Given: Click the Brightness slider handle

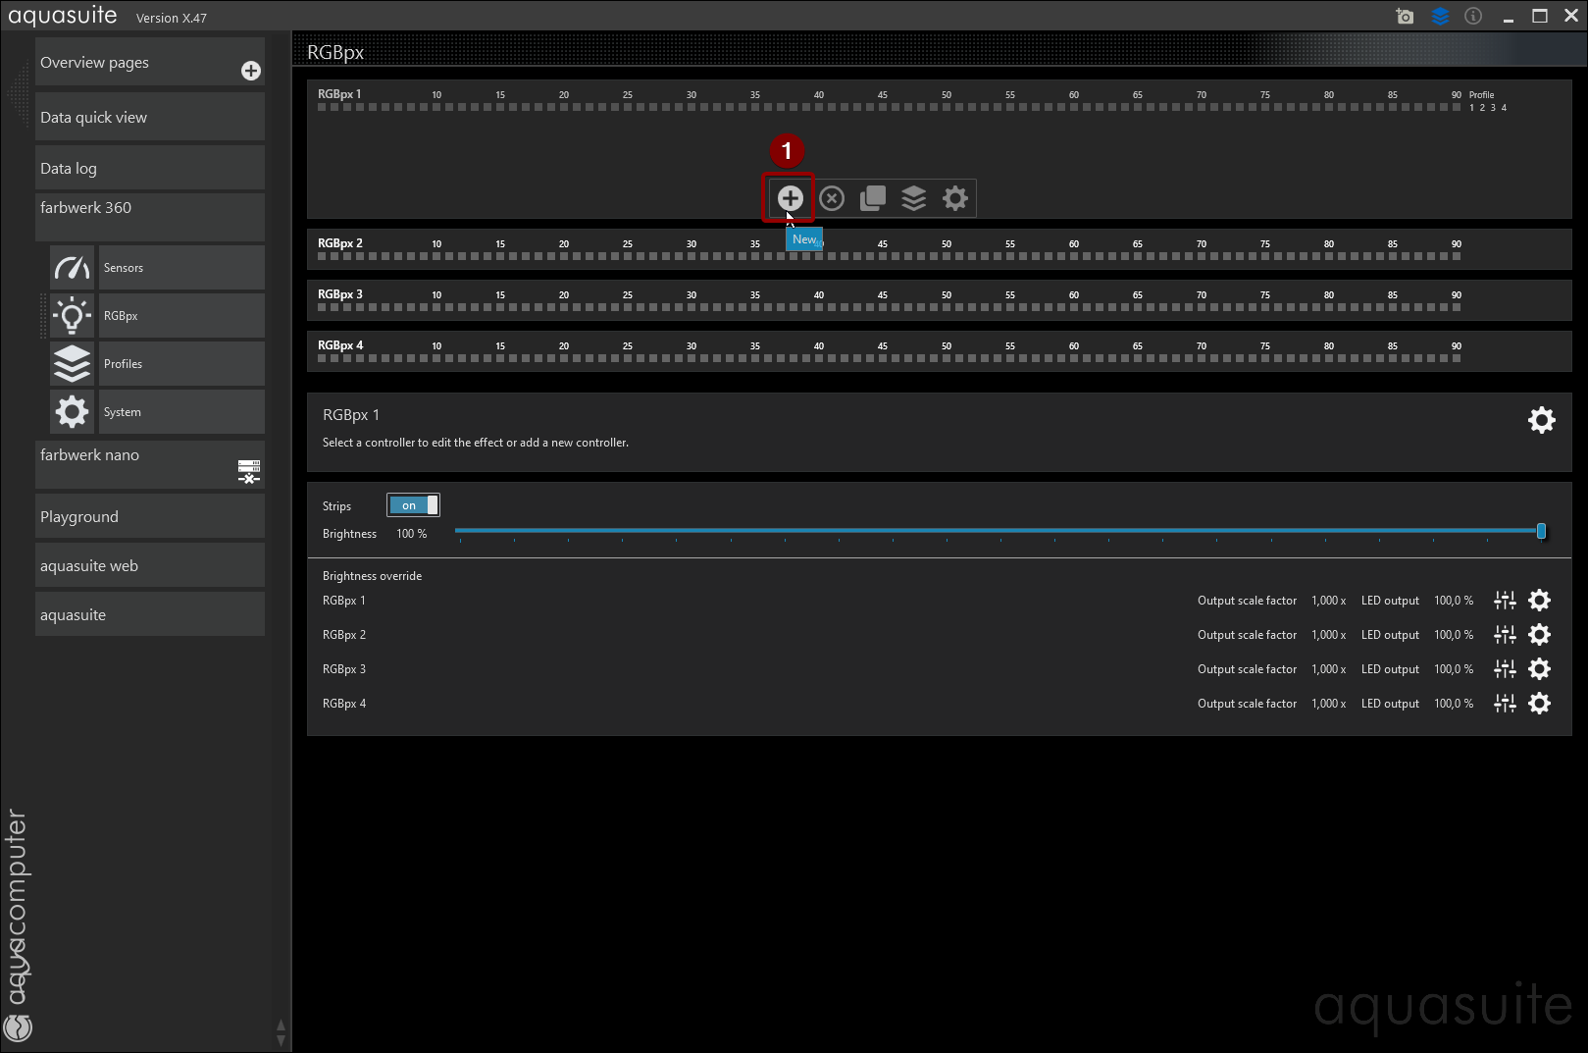Looking at the screenshot, I should 1541,531.
